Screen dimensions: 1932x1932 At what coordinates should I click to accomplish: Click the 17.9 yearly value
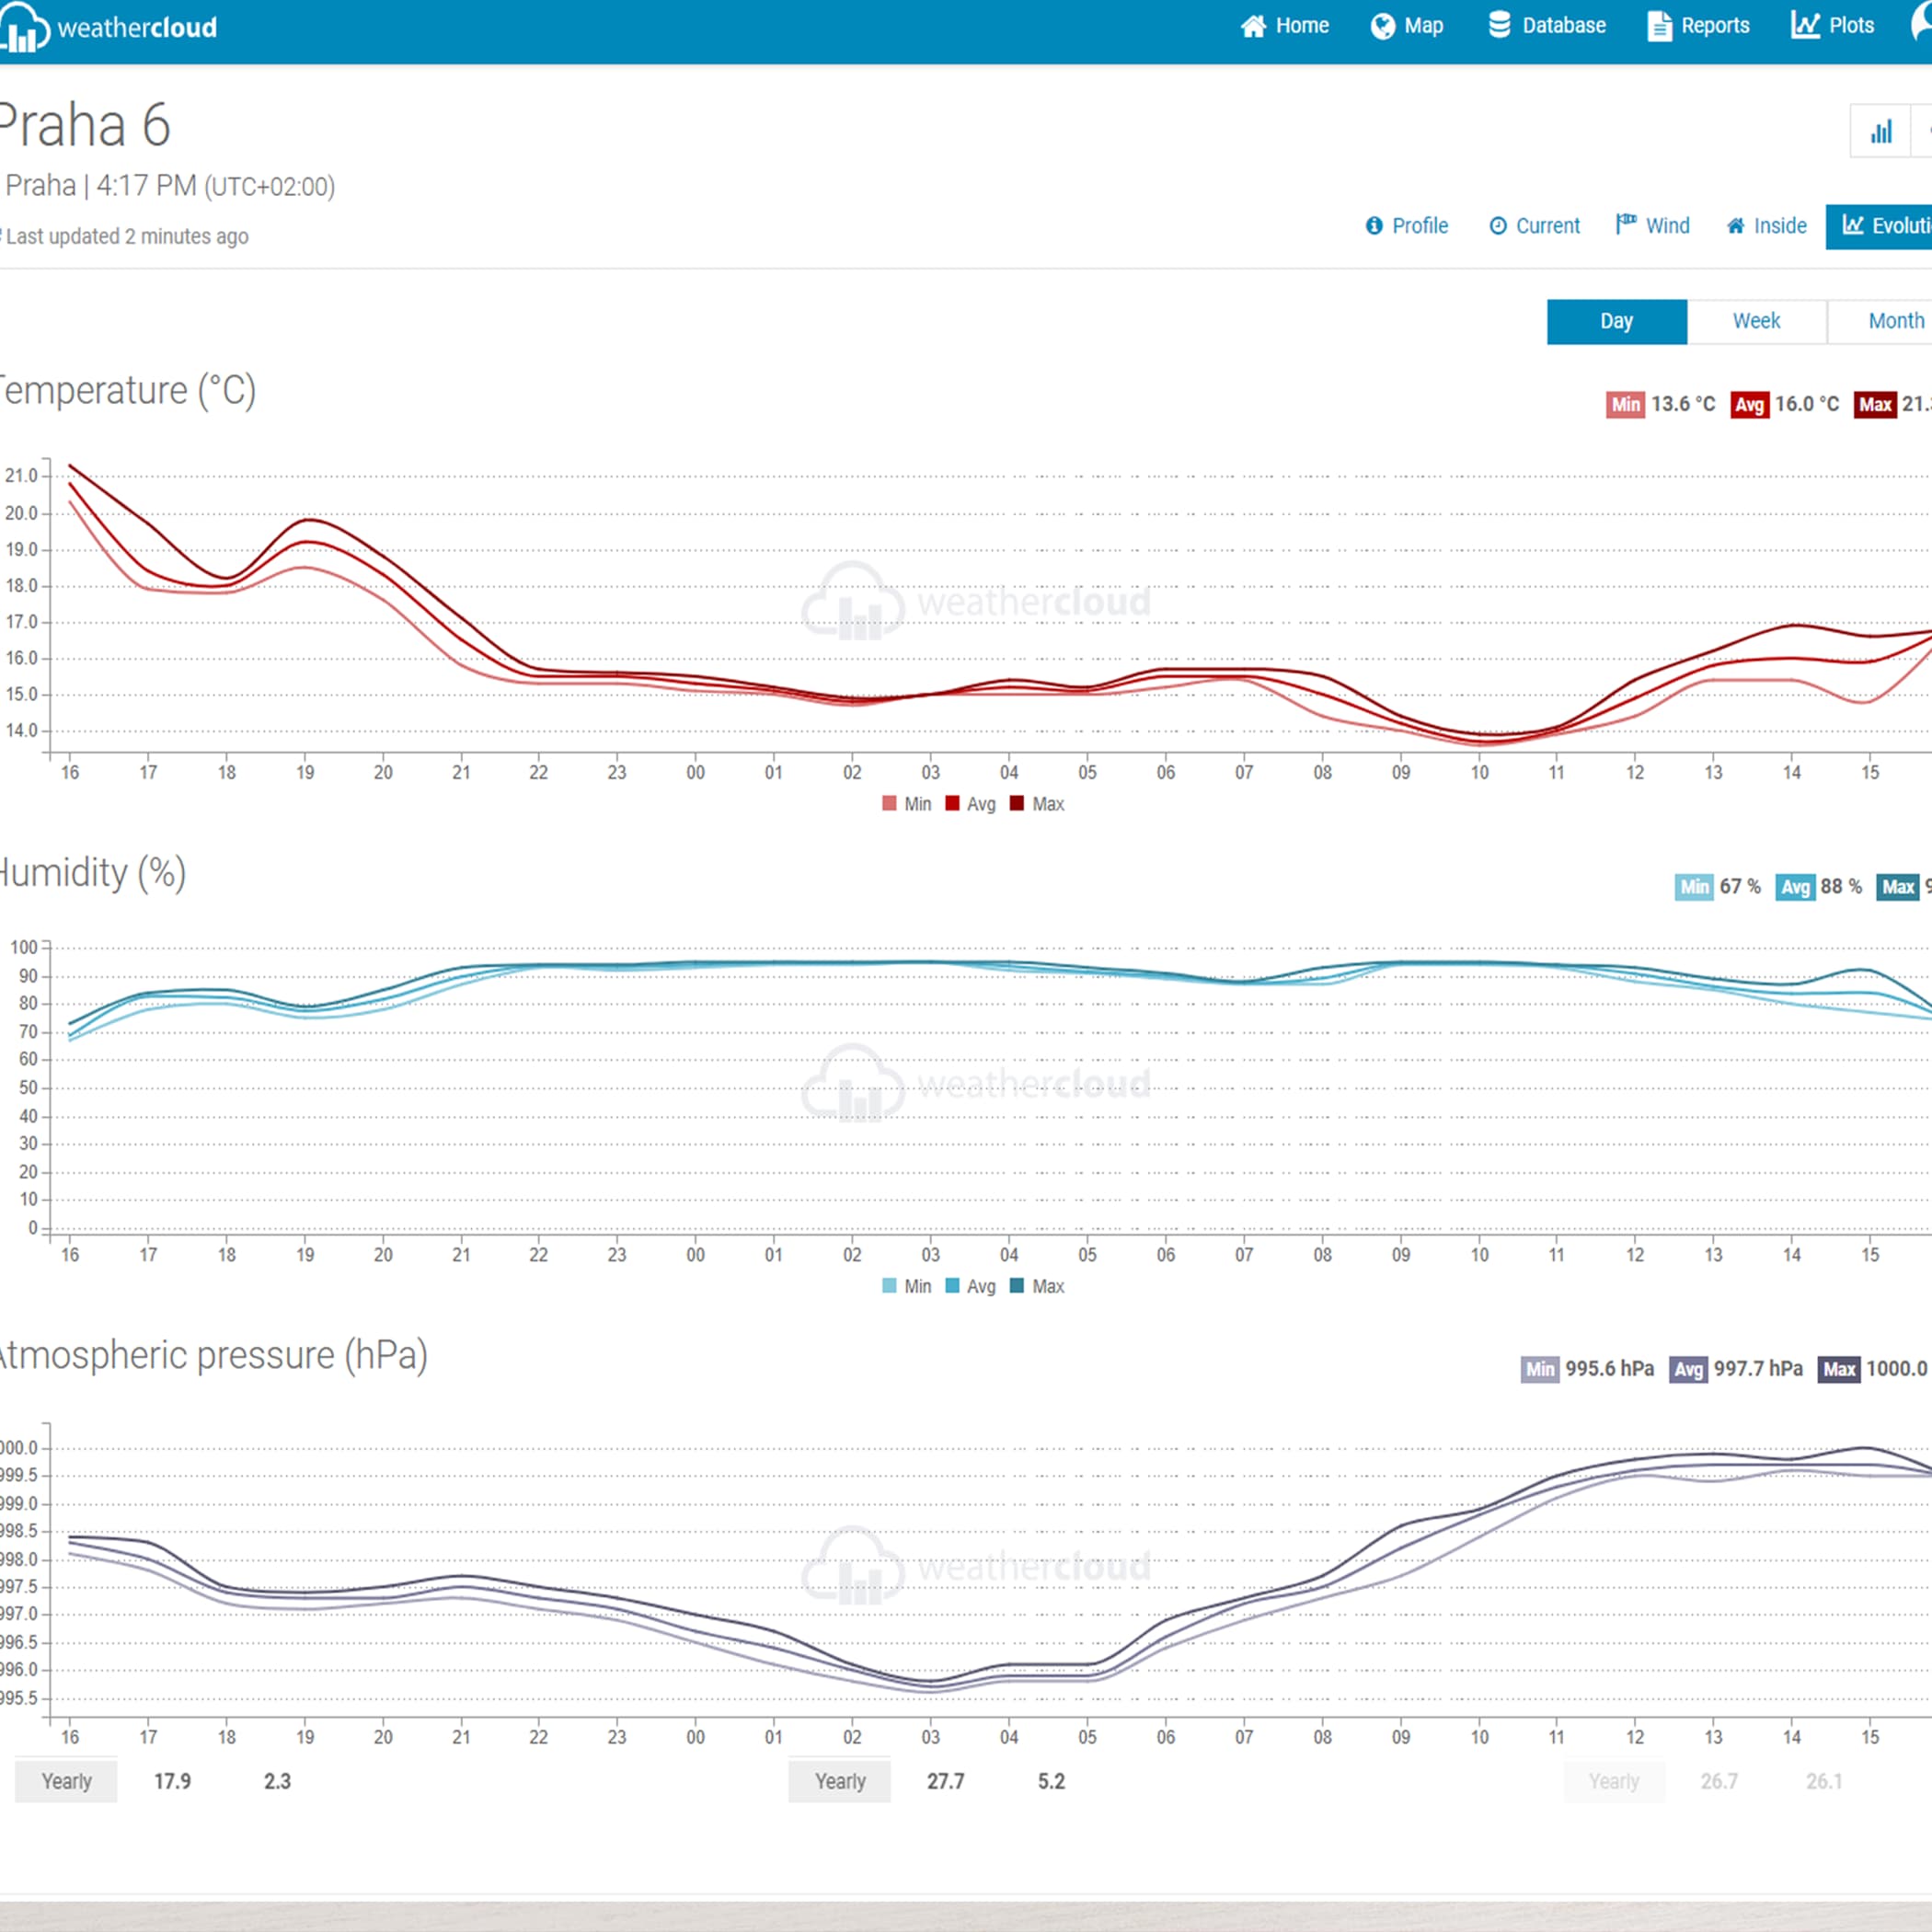[172, 1781]
